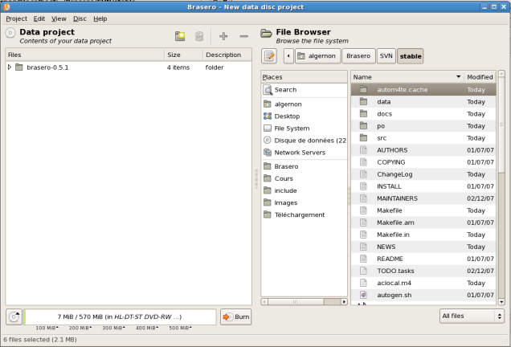The width and height of the screenshot is (511, 347).
Task: Open the Disc menu
Action: pyautogui.click(x=80, y=18)
